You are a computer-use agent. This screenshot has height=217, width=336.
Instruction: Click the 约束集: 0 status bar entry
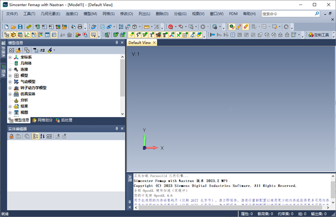tap(286, 214)
